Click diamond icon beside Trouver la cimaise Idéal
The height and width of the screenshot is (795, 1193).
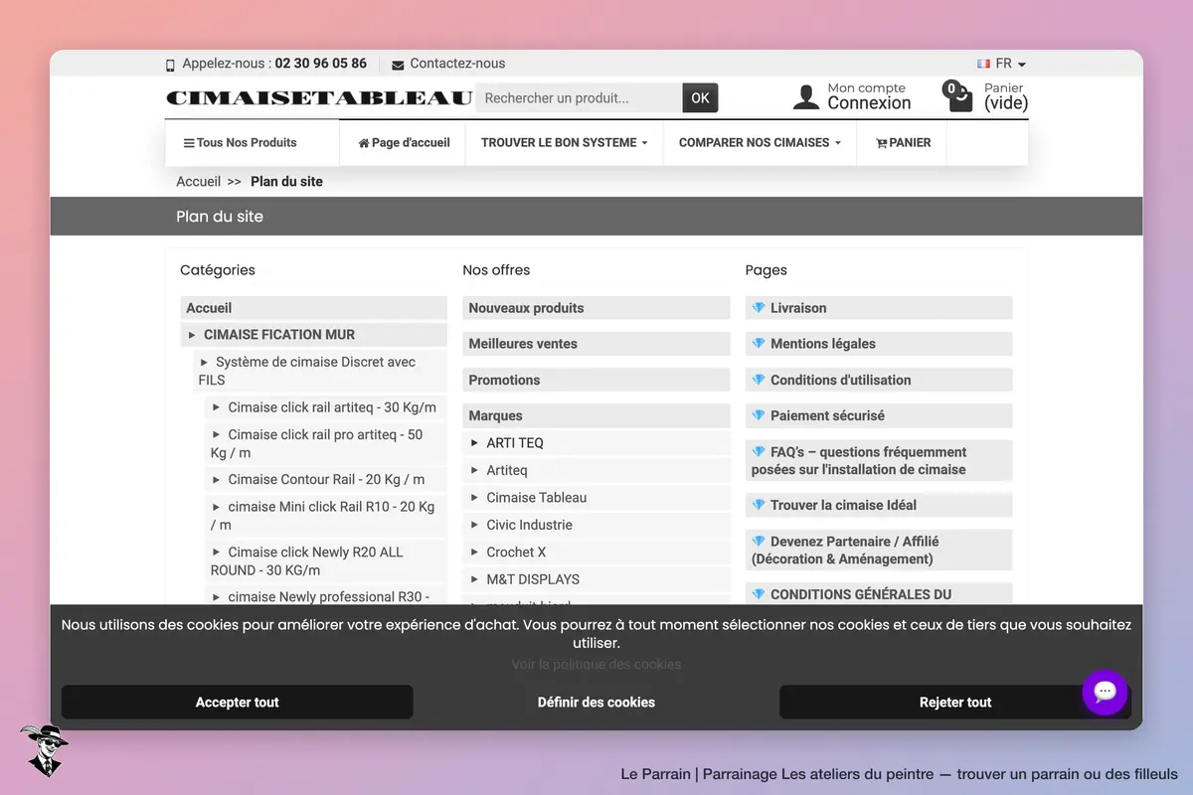759,505
